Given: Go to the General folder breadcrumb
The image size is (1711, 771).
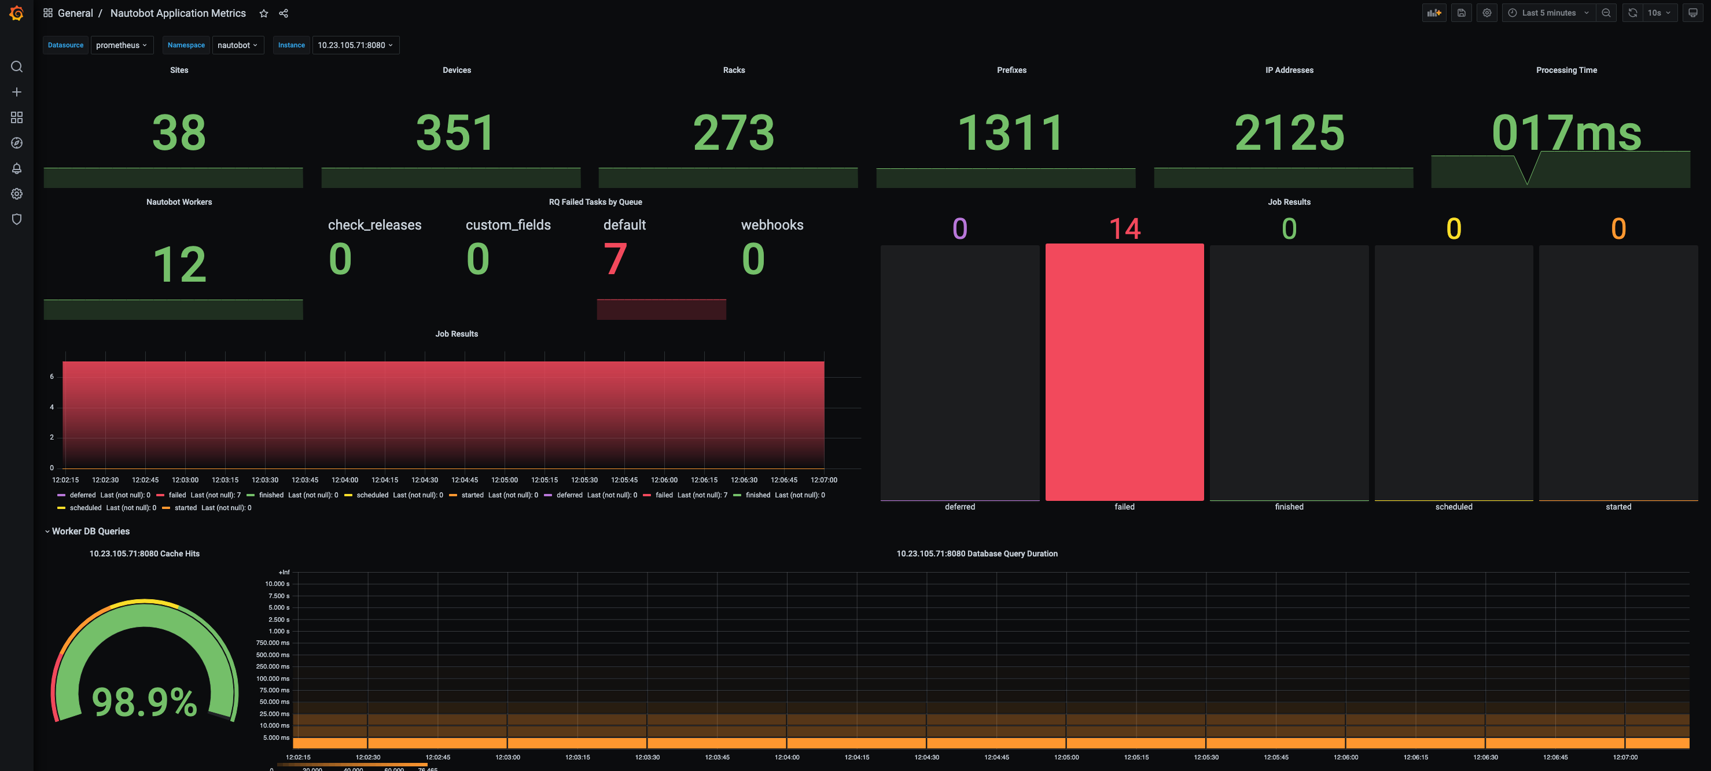Looking at the screenshot, I should pos(75,13).
